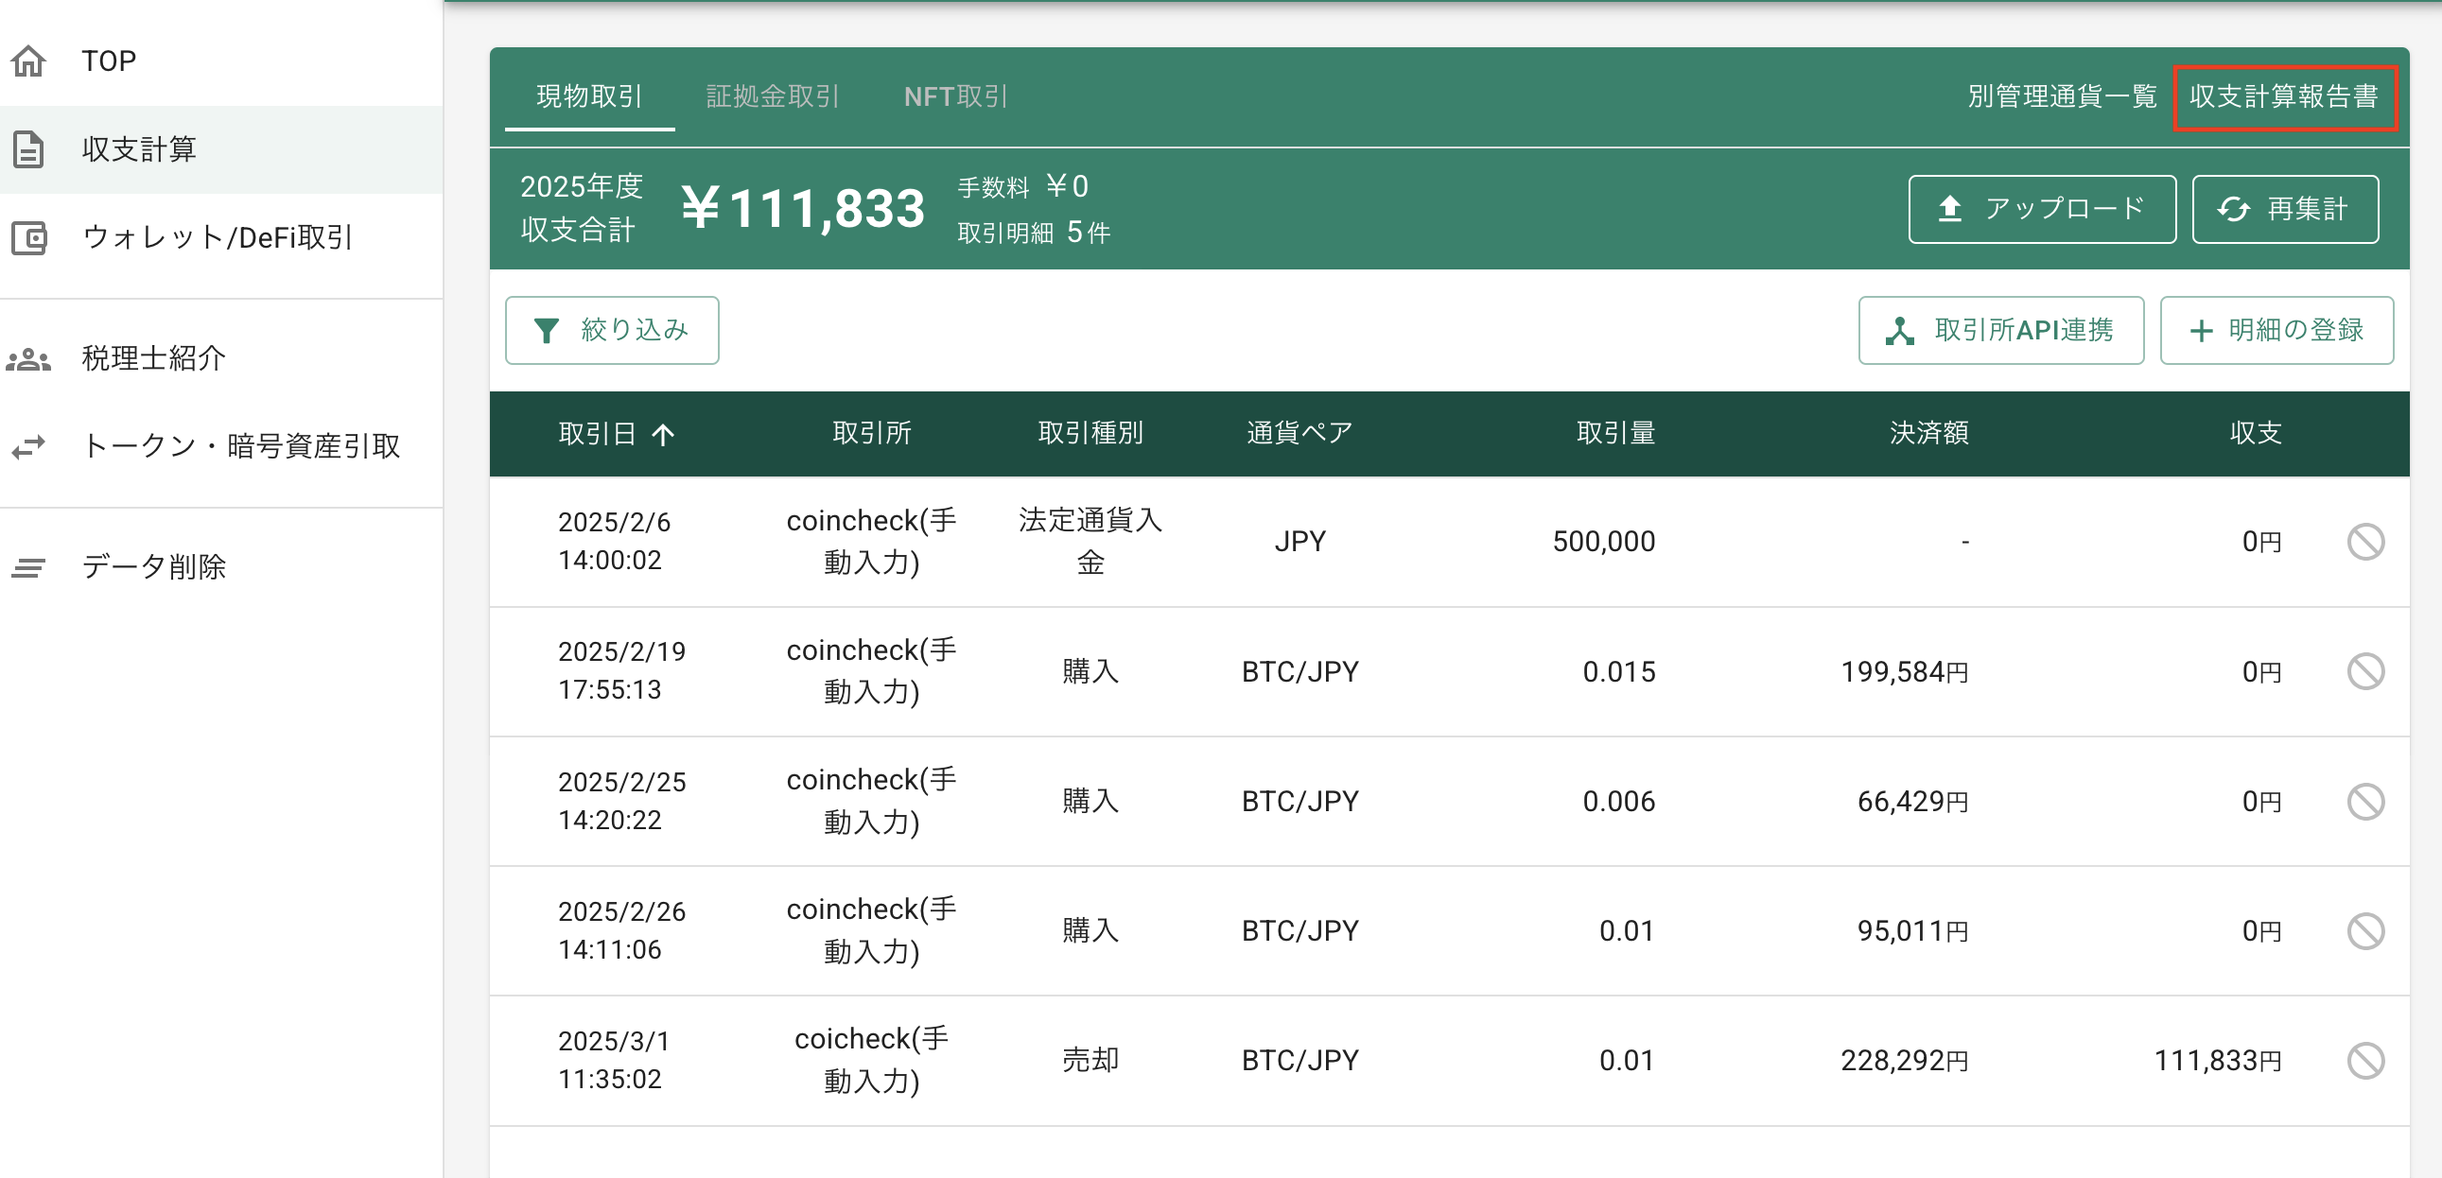Click the disable icon on the 2025/2/26 row
Viewport: 2442px width, 1178px height.
(x=2365, y=930)
